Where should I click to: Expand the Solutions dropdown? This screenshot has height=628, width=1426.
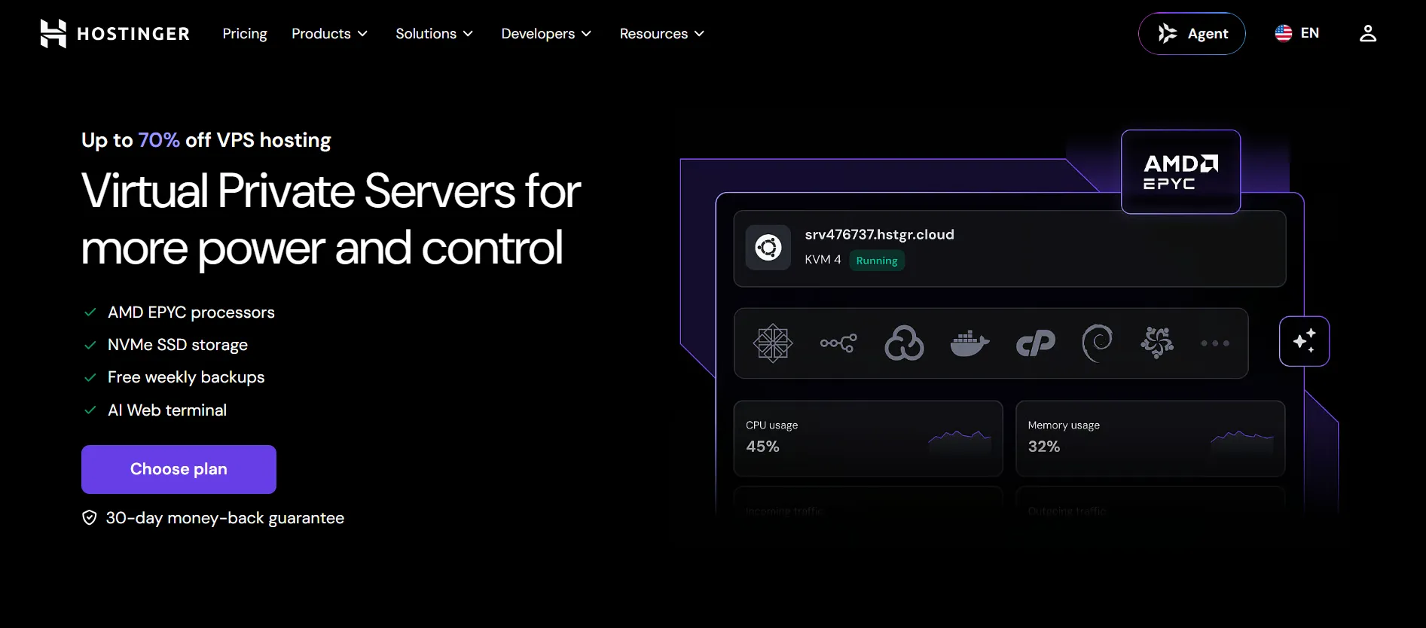[435, 34]
